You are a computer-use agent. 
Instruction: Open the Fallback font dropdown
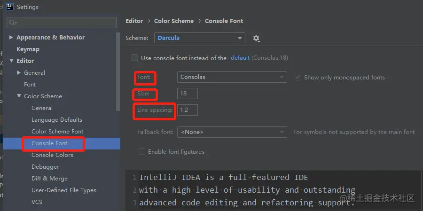click(x=232, y=132)
